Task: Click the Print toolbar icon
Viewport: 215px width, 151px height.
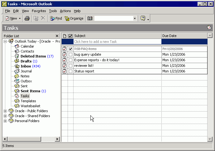Action: tap(27, 18)
